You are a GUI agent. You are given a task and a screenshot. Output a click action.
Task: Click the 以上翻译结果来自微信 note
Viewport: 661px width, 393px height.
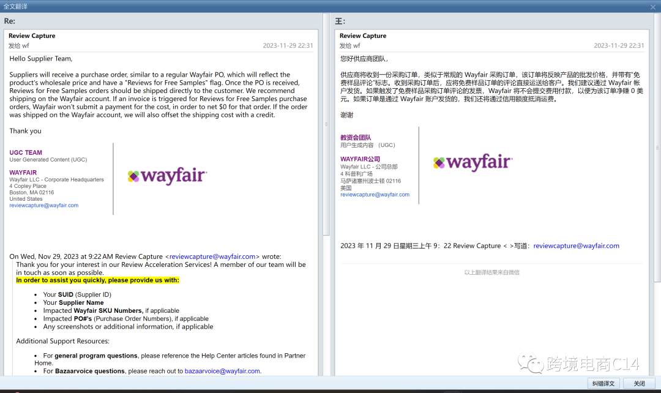click(x=492, y=272)
